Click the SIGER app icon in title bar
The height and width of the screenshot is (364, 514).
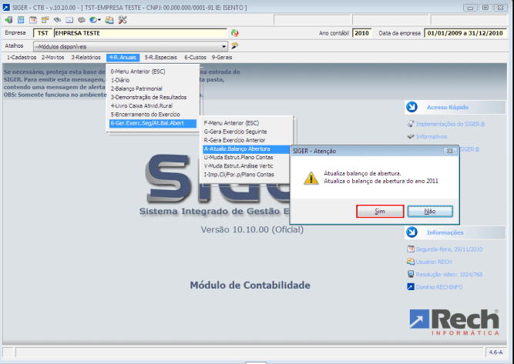click(x=6, y=7)
